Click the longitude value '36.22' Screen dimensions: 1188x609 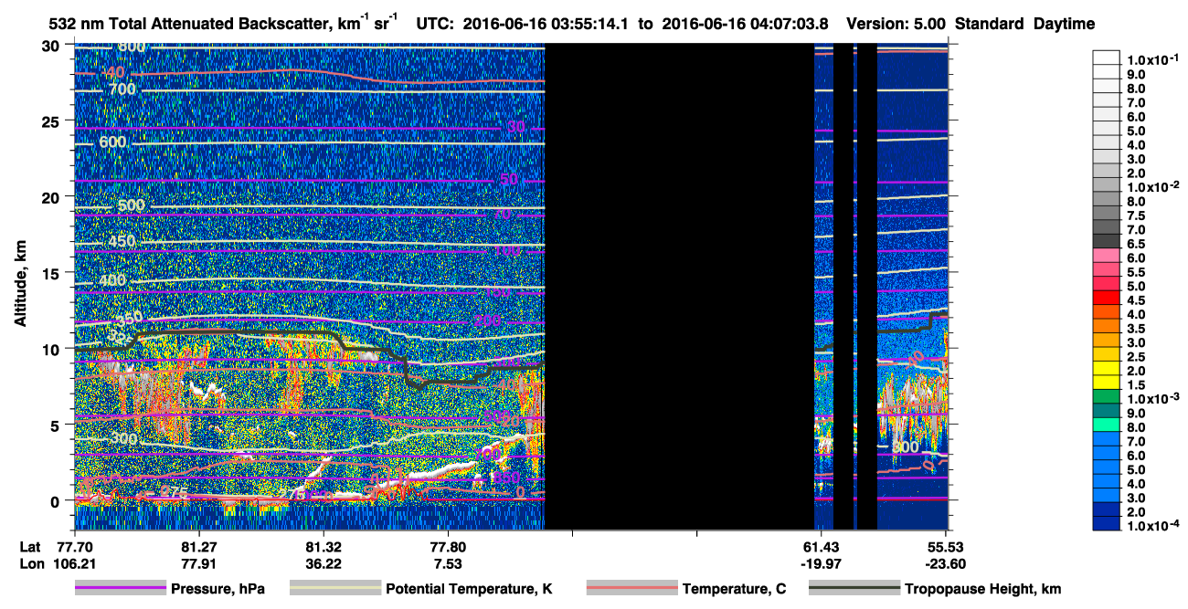323,563
